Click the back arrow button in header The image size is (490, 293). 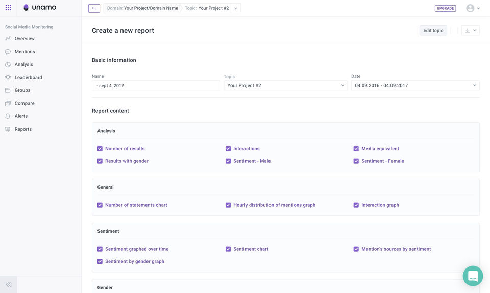(x=94, y=8)
